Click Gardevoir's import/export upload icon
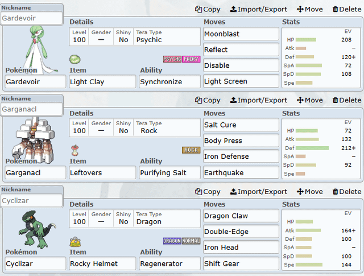The image size is (364, 276). [233, 9]
